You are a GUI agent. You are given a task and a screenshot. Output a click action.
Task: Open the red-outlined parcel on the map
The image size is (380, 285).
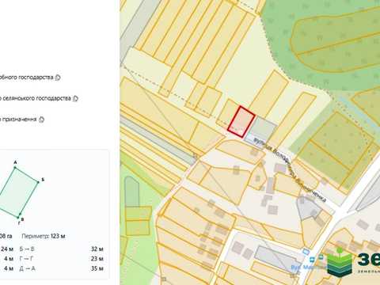241,122
